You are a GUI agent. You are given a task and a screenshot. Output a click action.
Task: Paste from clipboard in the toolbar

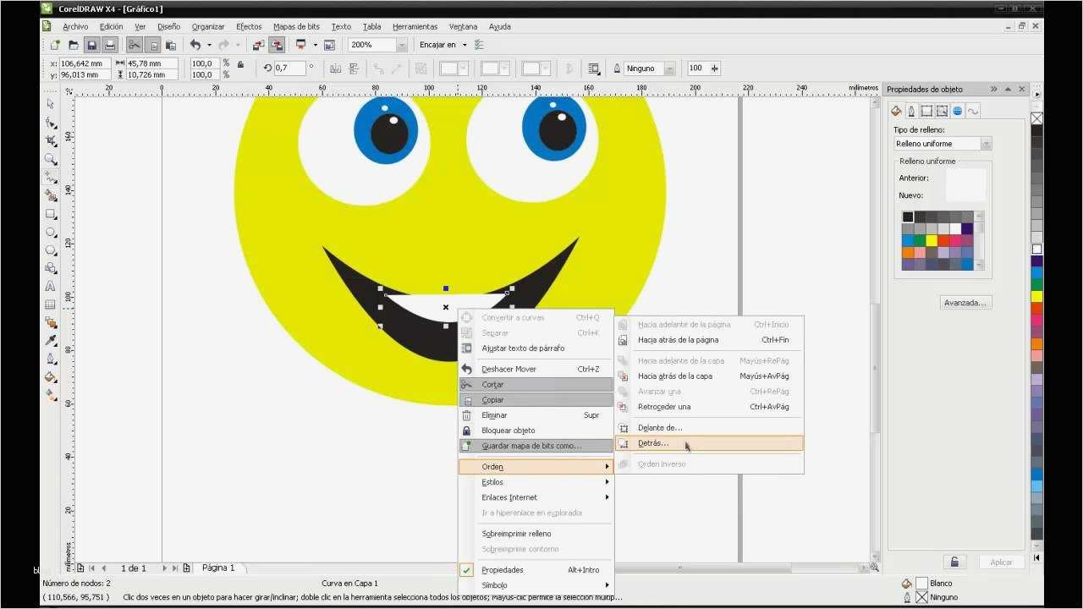coord(171,45)
